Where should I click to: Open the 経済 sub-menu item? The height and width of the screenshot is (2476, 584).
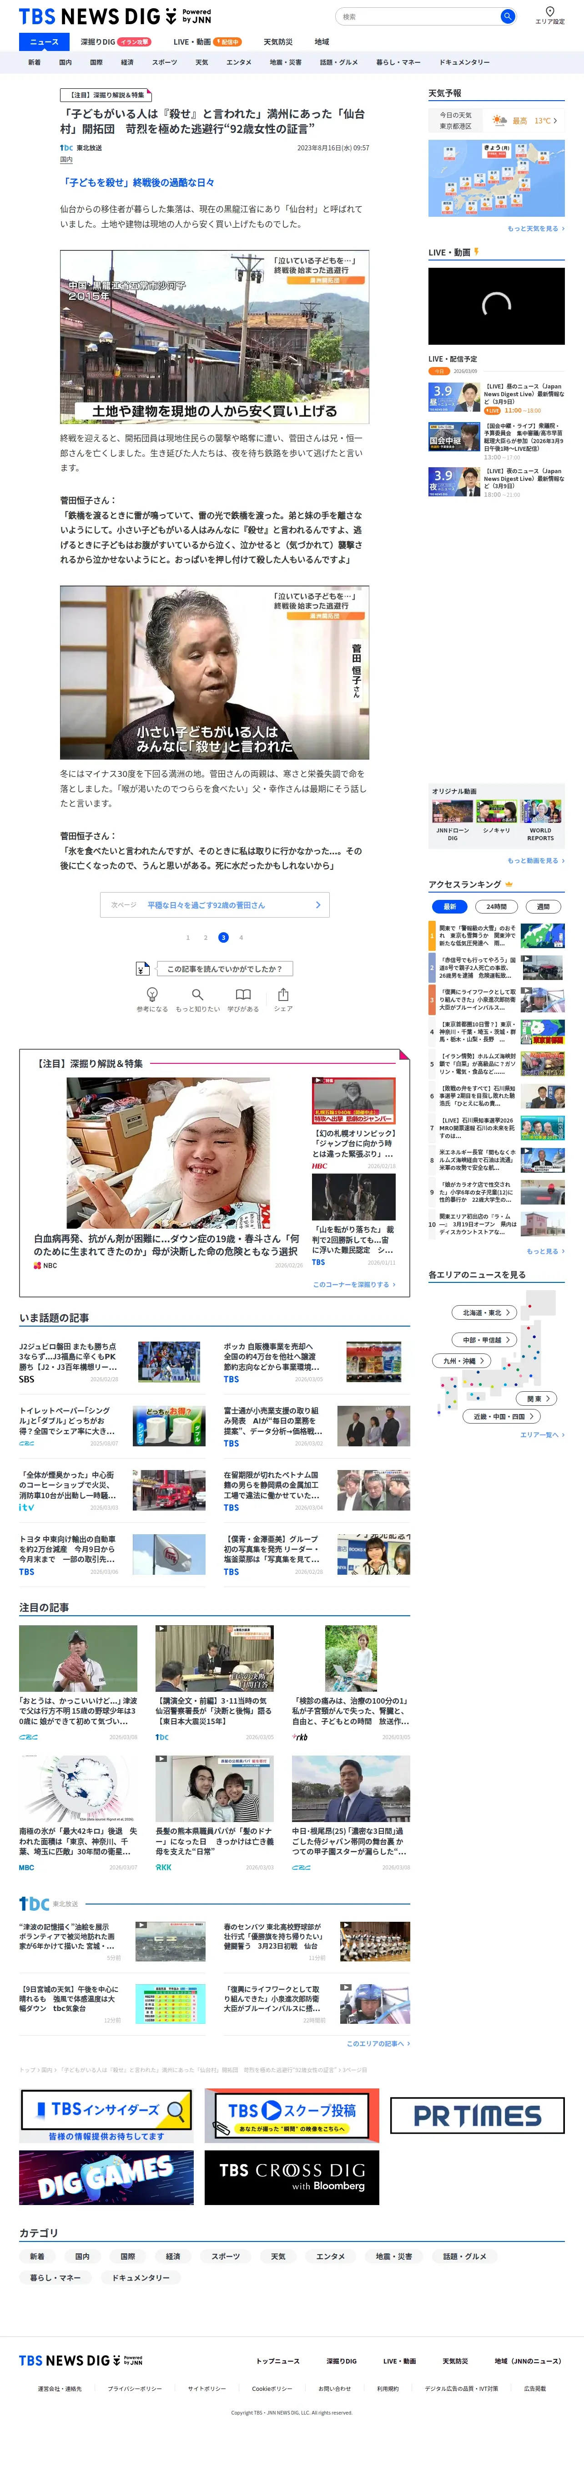(x=127, y=62)
